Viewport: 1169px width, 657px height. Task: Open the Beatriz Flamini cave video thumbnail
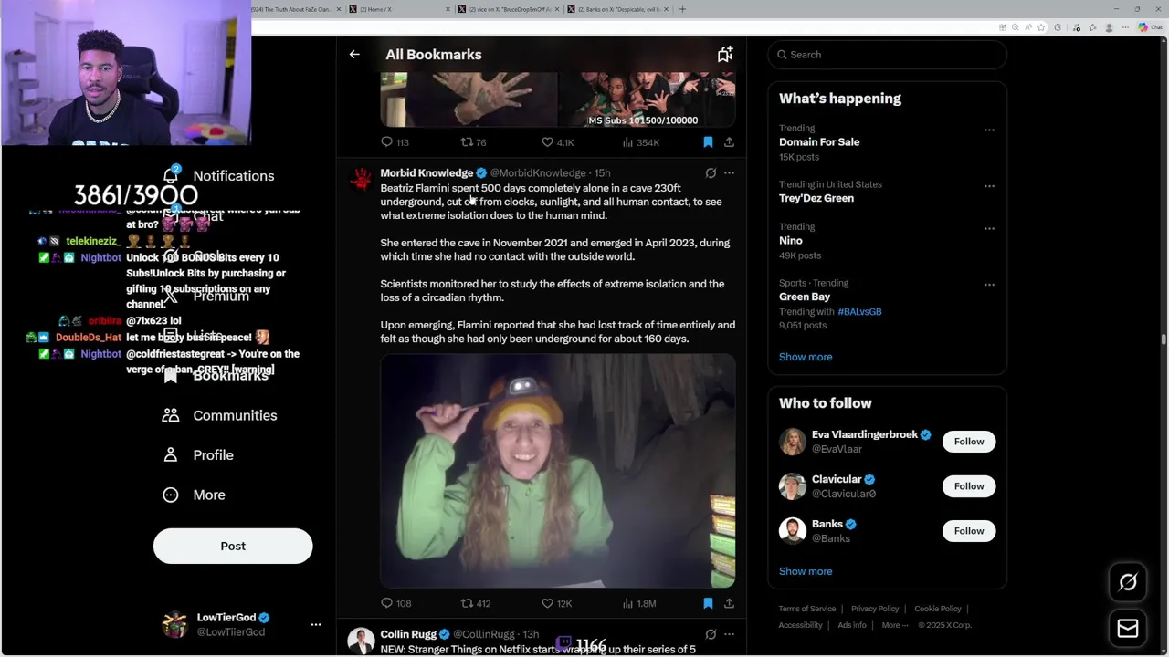(x=558, y=471)
